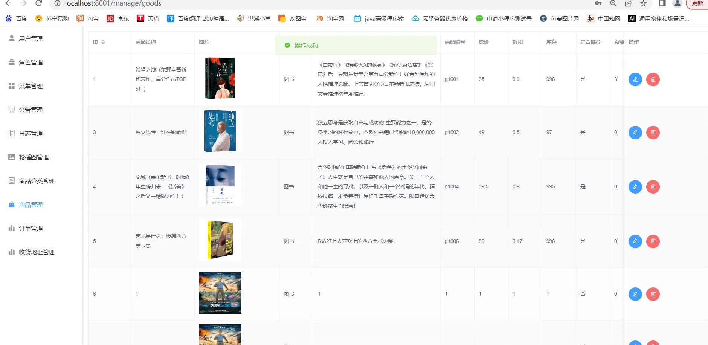Screen dimensions: 708x345
Task: Open 希望之线 book cover image
Action: pyautogui.click(x=220, y=78)
